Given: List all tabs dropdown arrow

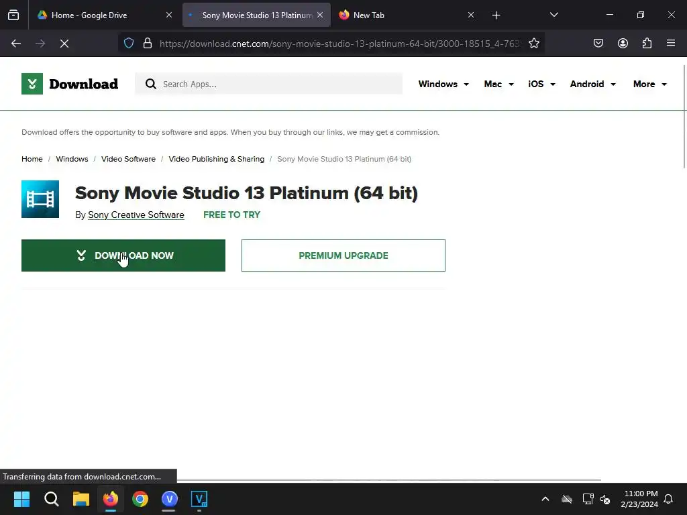Looking at the screenshot, I should [x=553, y=15].
